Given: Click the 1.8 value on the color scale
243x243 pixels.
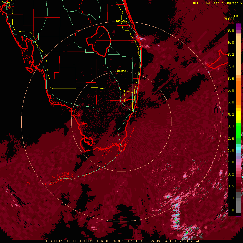Looking at the screenshot, I should 231,150.
